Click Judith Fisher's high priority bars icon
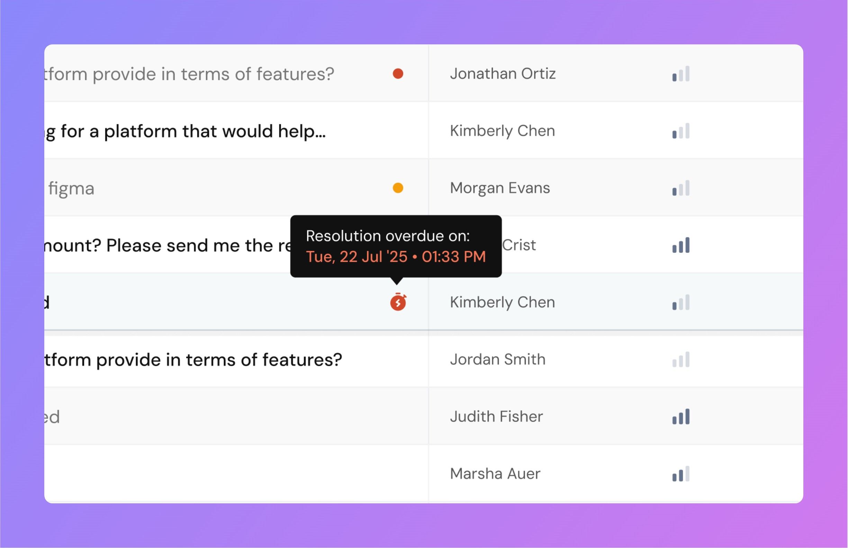The width and height of the screenshot is (848, 548). point(680,416)
